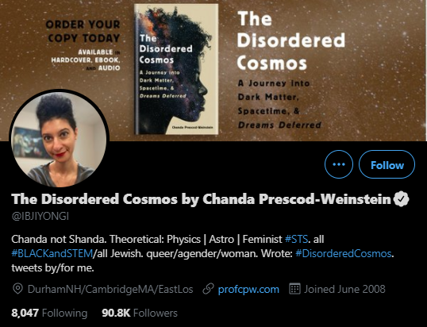Click the location pin icon
Viewport: 427px width, 327px height.
[x=17, y=289]
